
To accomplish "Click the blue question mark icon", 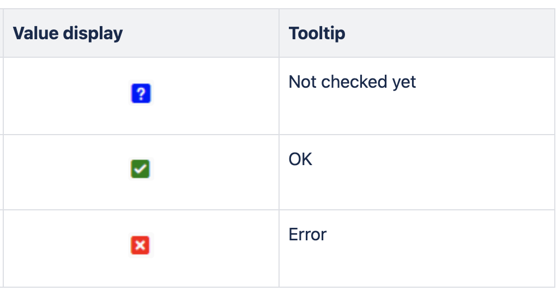I will (141, 93).
